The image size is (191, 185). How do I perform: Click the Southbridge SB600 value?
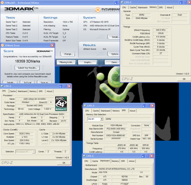click(124, 180)
